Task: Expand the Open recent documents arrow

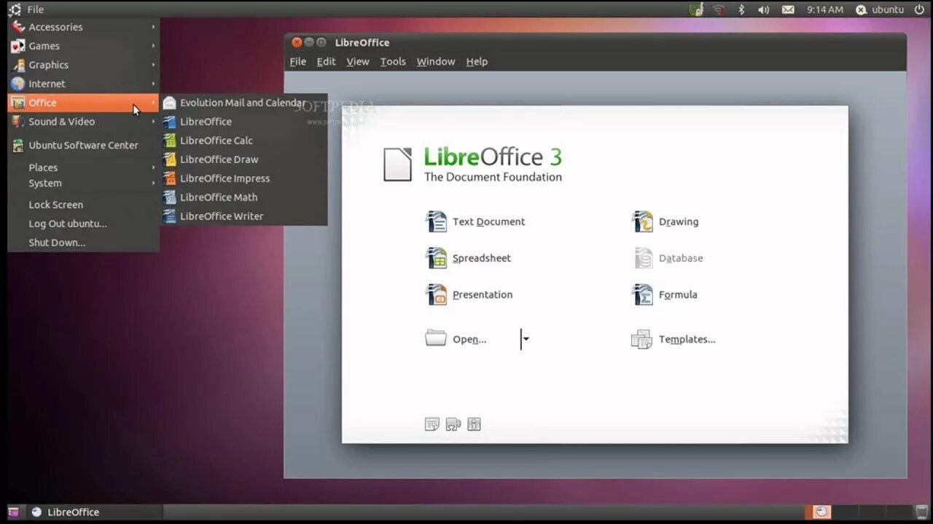Action: pyautogui.click(x=526, y=339)
